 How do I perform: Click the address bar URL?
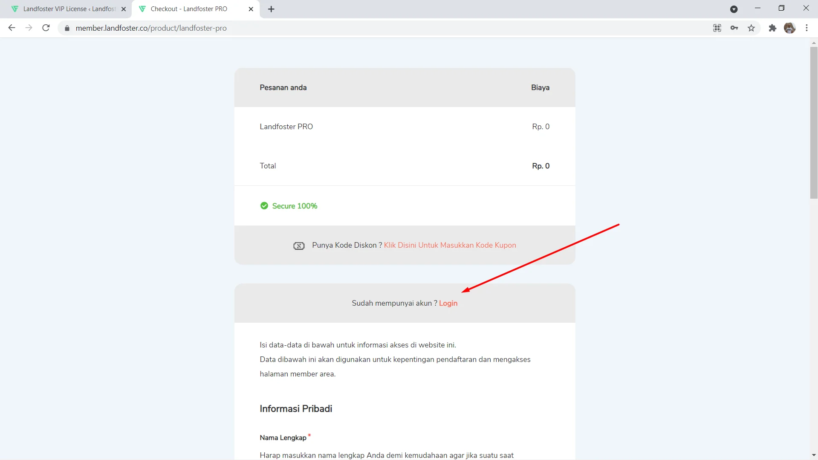(151, 28)
